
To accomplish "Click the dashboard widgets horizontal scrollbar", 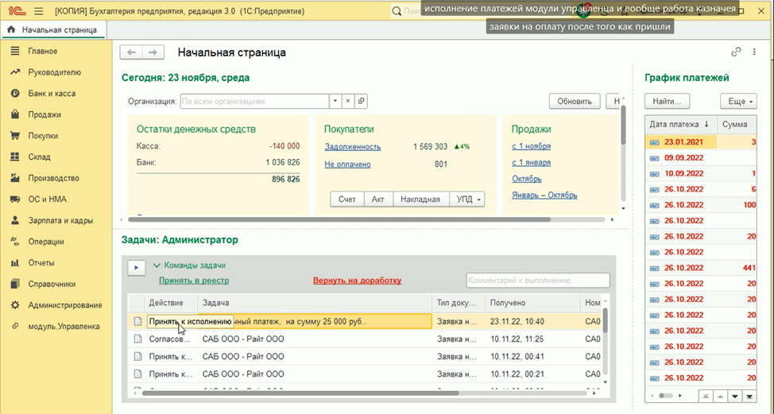I will tap(339, 219).
